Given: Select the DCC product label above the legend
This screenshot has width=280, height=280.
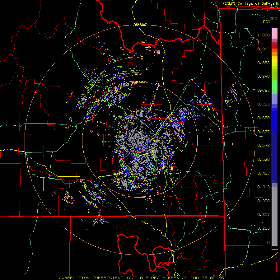Looking at the screenshot, I should tap(273, 19).
